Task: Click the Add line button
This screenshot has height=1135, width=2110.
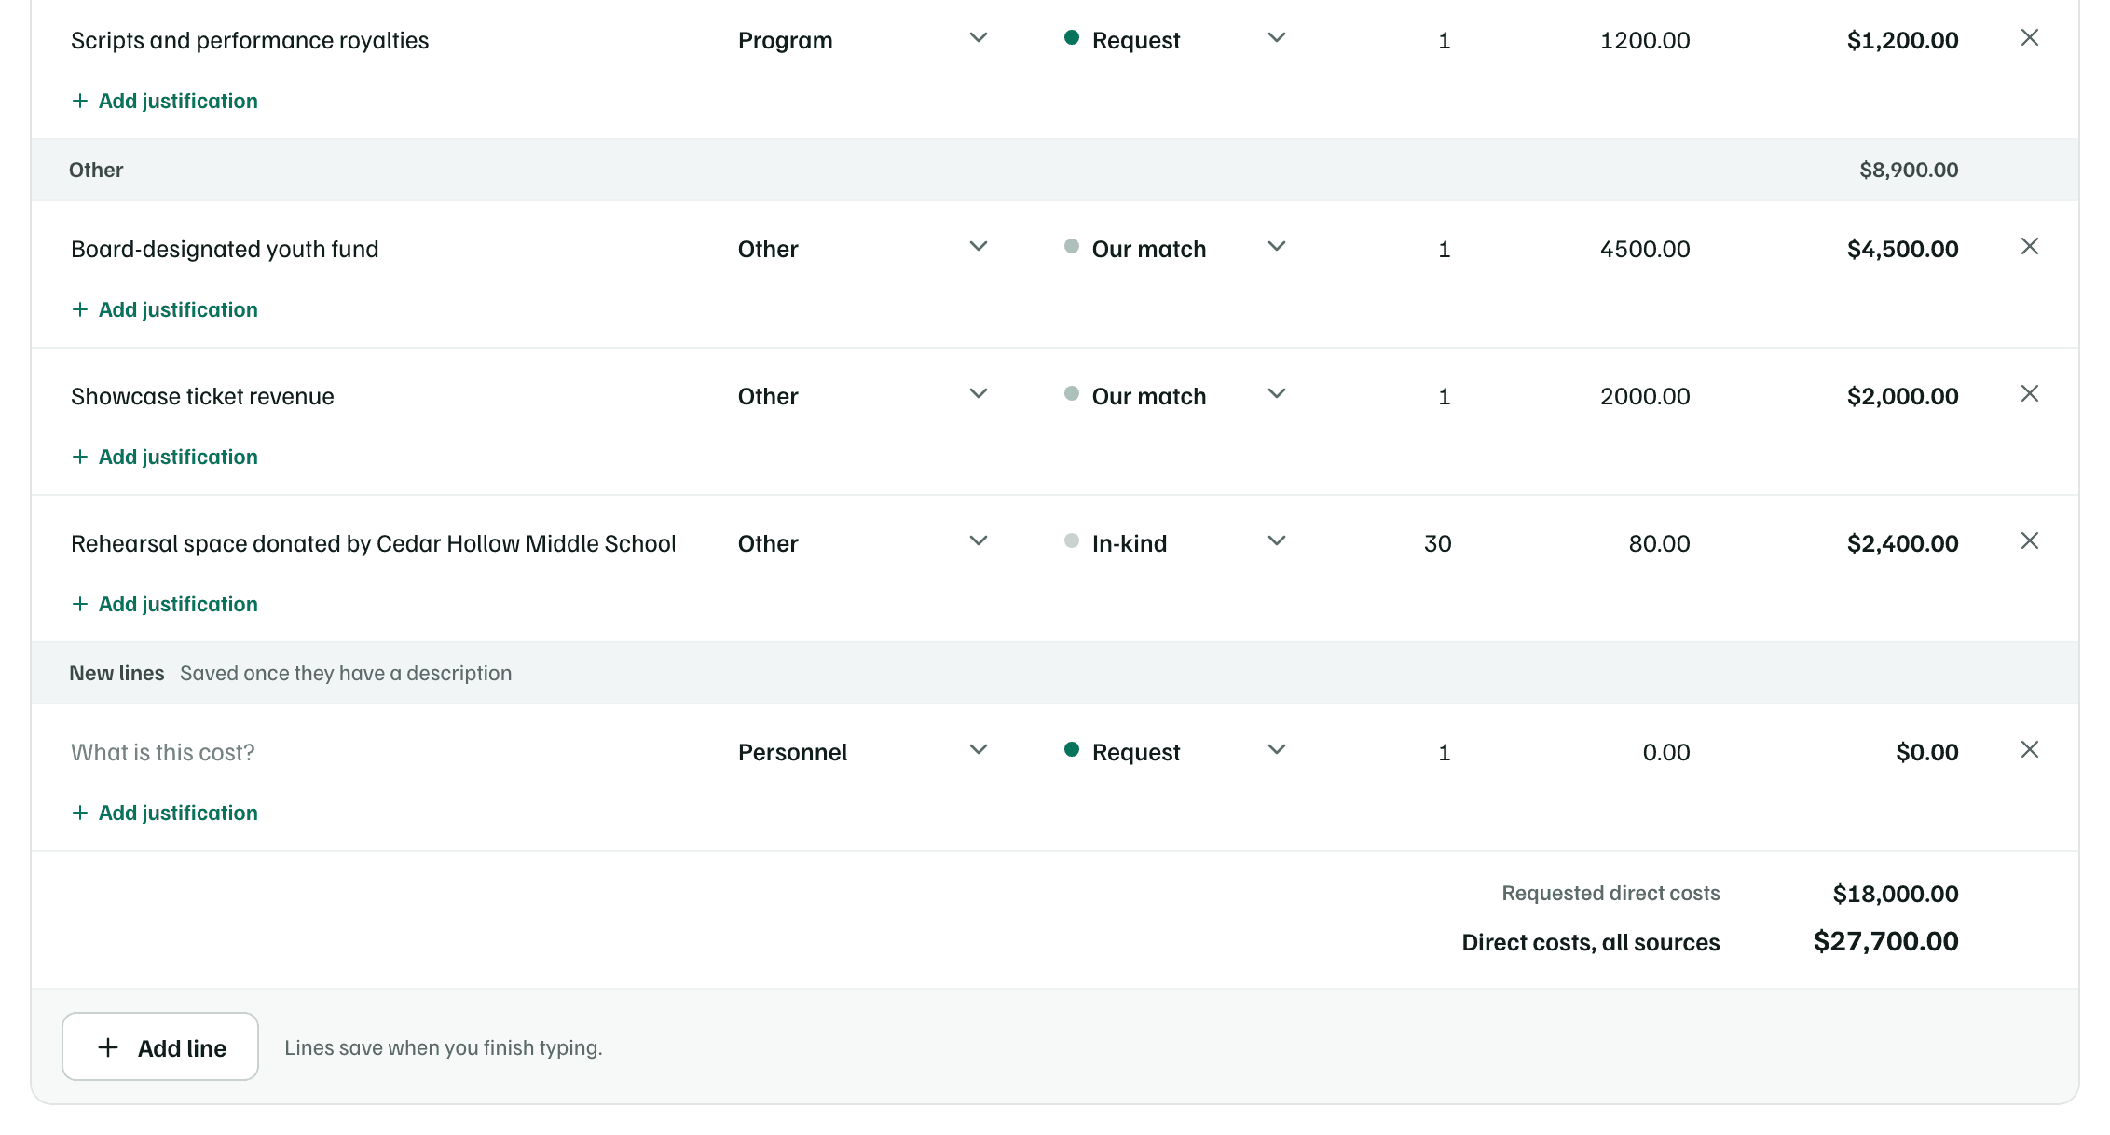Action: [x=160, y=1047]
